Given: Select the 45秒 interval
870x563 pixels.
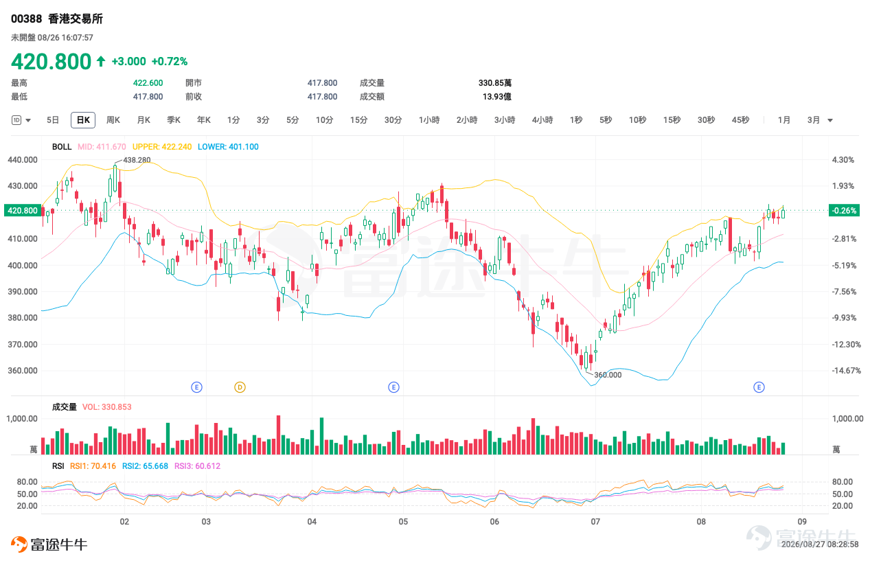Looking at the screenshot, I should 740,120.
